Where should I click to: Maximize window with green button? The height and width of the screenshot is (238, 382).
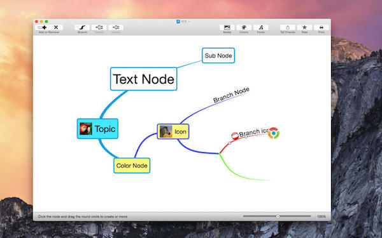[46, 22]
